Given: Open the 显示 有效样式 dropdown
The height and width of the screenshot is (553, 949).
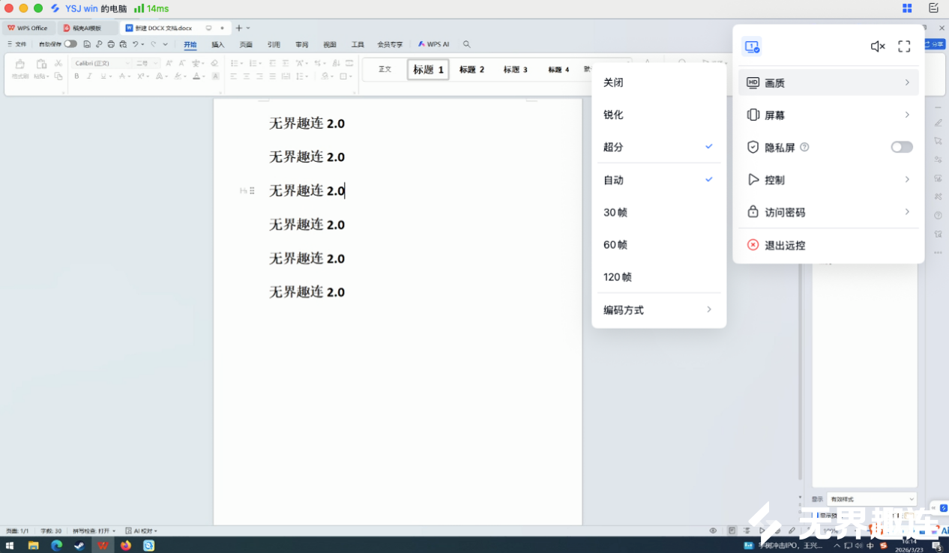Looking at the screenshot, I should [x=871, y=499].
